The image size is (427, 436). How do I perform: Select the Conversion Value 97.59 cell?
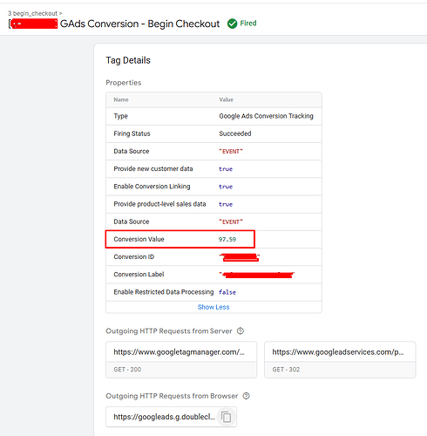tap(227, 239)
